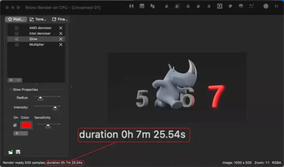Adjust the Intensity slider handle
Screen dimensions: 284x167
[55, 107]
